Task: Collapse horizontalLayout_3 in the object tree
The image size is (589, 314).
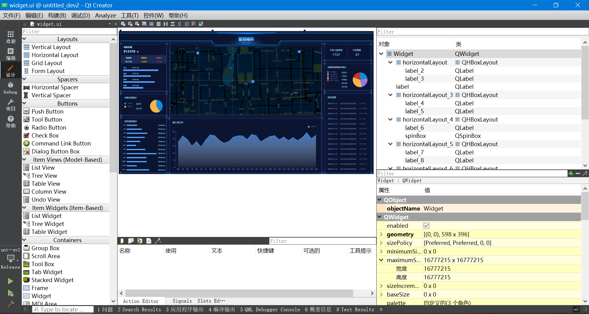Action: 390,95
